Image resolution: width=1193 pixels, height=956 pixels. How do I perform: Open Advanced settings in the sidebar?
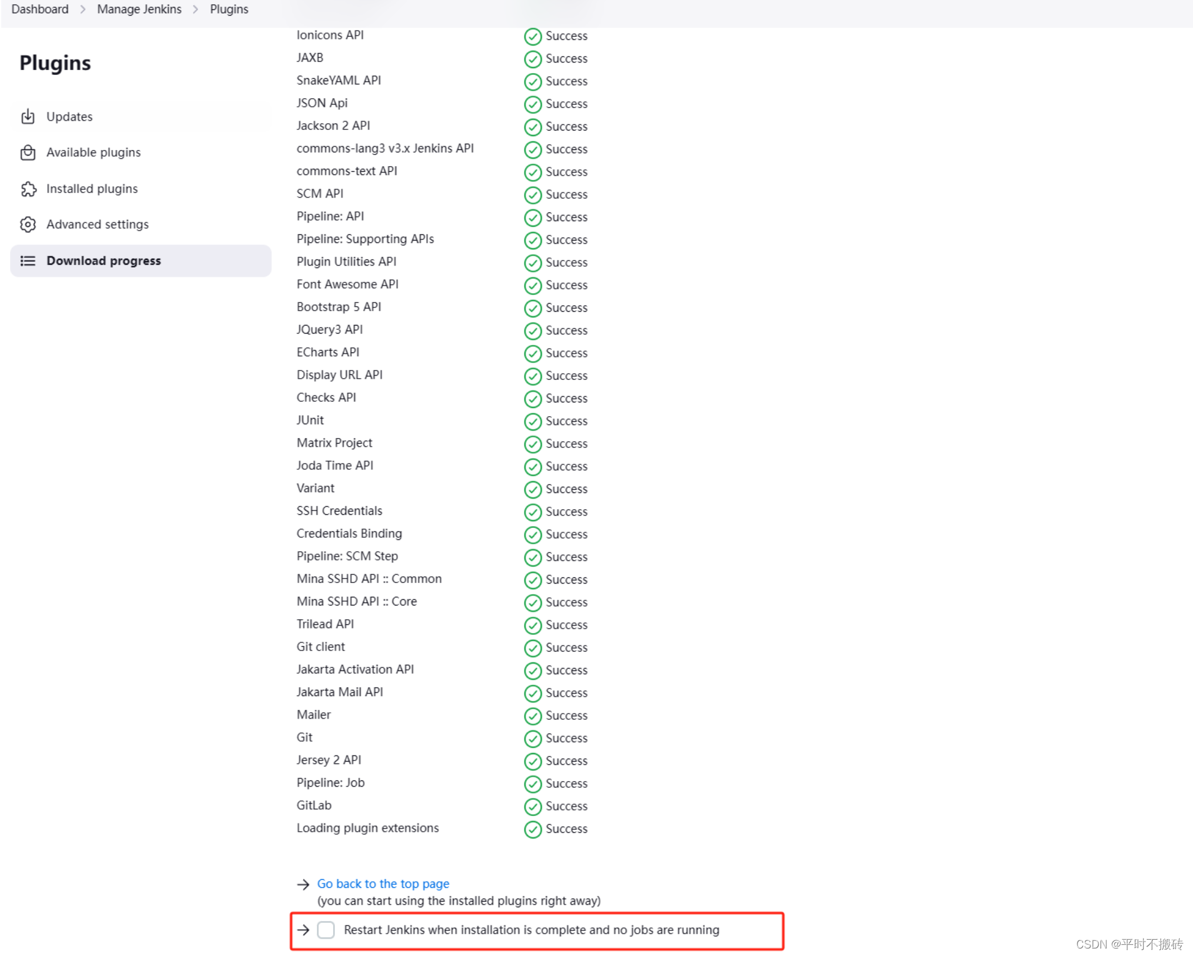[141, 224]
